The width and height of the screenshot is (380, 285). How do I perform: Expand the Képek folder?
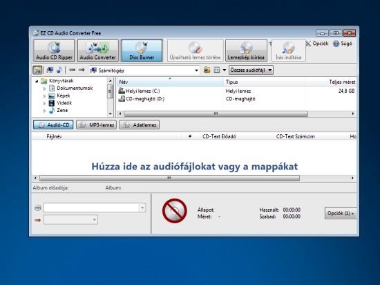pyautogui.click(x=44, y=96)
